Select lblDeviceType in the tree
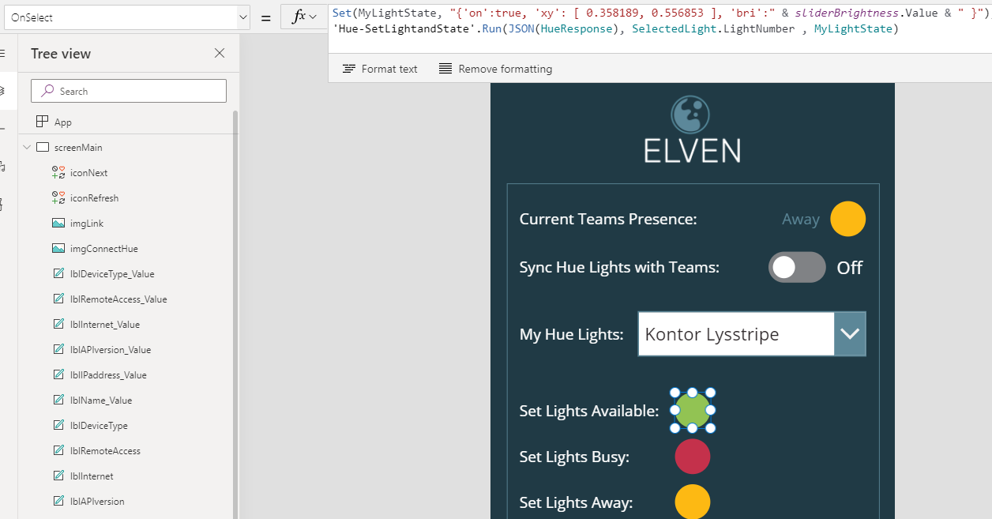The height and width of the screenshot is (519, 992). (x=99, y=426)
